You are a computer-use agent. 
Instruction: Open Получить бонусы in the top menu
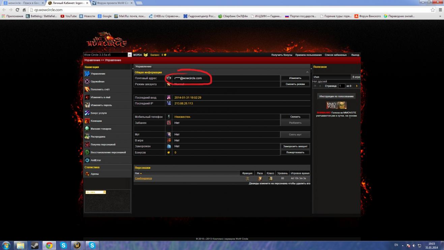[282, 55]
